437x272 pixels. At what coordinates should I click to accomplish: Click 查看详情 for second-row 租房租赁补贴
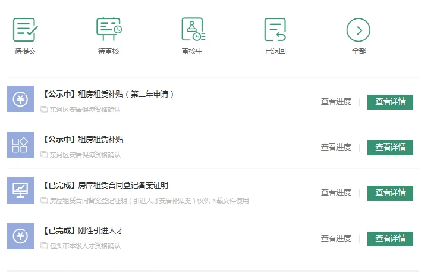(x=390, y=148)
